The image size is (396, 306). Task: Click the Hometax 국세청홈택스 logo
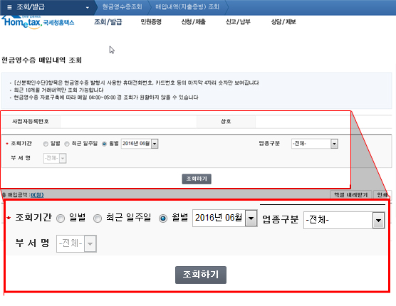38,23
